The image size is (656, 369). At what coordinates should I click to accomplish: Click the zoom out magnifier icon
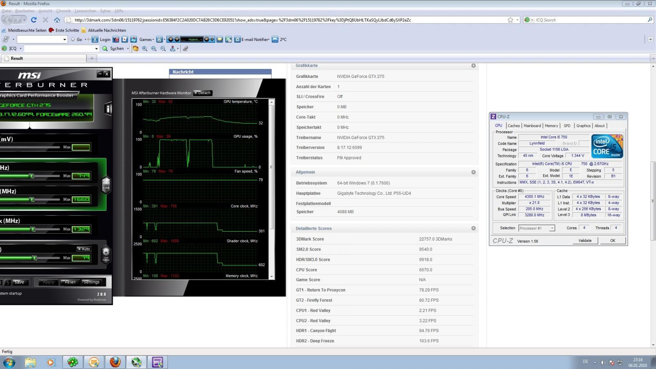[x=163, y=48]
